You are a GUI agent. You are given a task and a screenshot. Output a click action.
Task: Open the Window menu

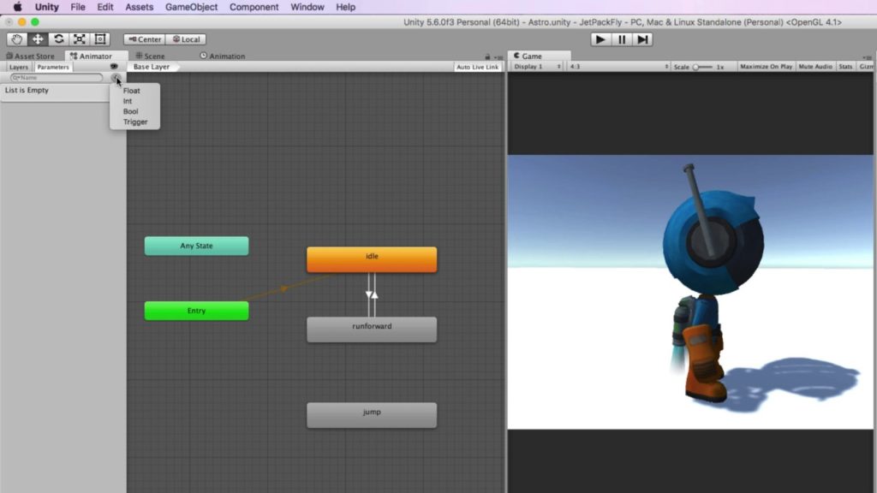click(x=307, y=7)
